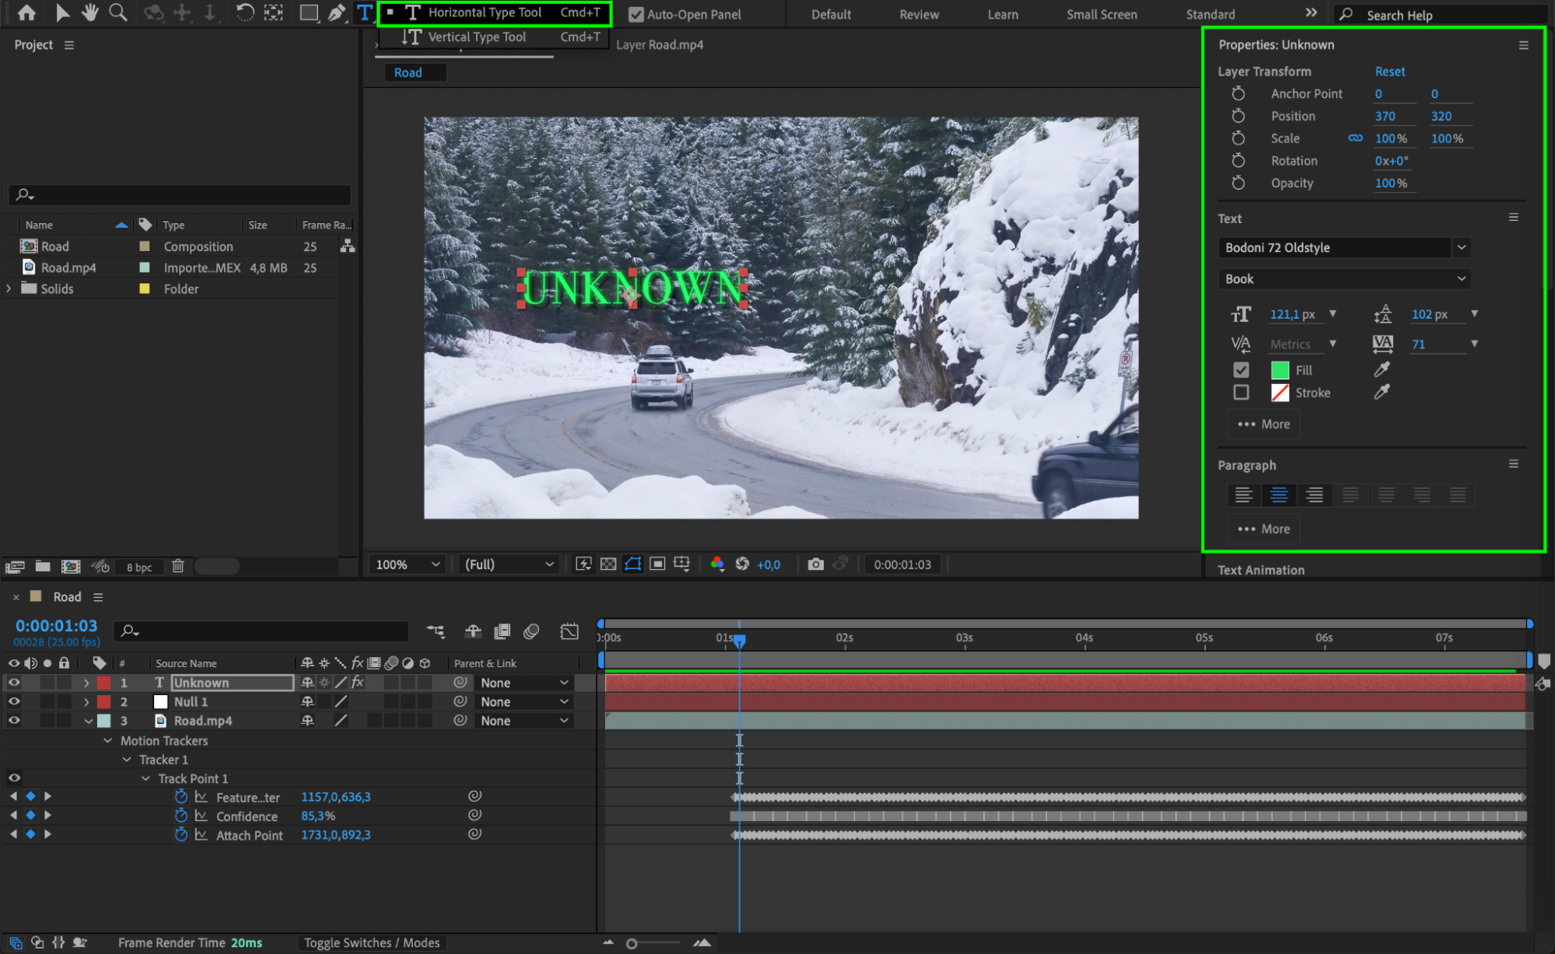Click the Stroke color eyedropper
The height and width of the screenshot is (954, 1555).
(1382, 393)
